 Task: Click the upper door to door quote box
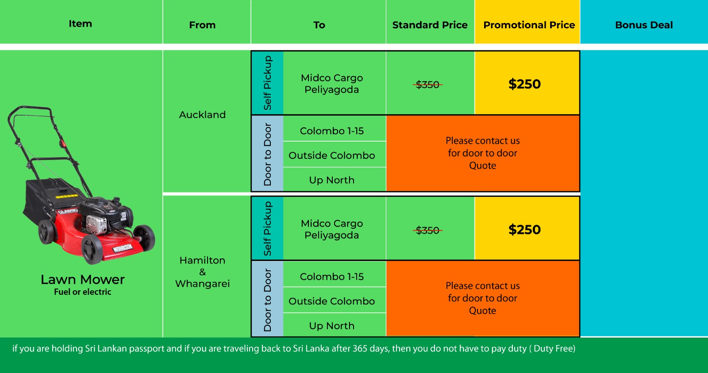pos(482,153)
